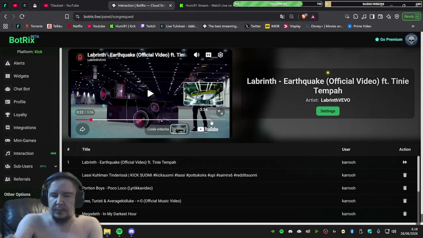Switch to the Tilaukset - YouTube tab
Viewport: 423px width, 238px height.
point(64,5)
